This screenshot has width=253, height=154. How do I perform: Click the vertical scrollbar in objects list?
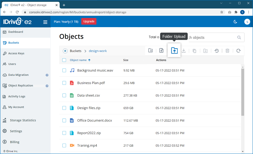[x=243, y=92]
